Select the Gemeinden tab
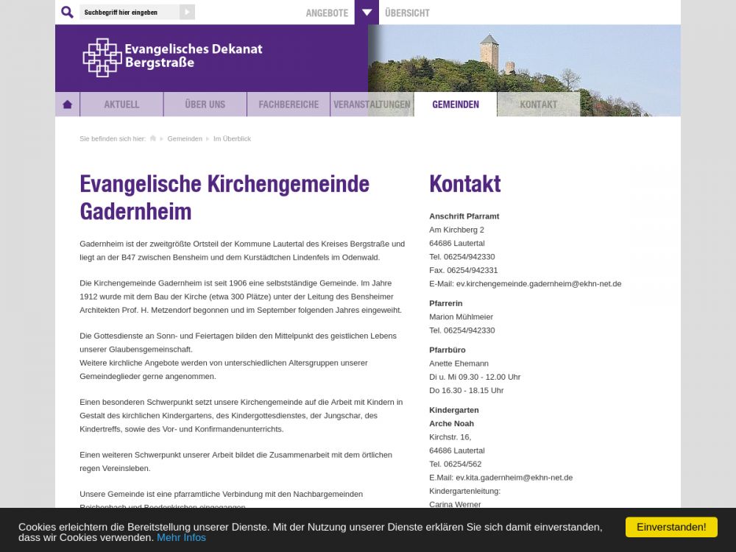The width and height of the screenshot is (736, 552). point(456,105)
